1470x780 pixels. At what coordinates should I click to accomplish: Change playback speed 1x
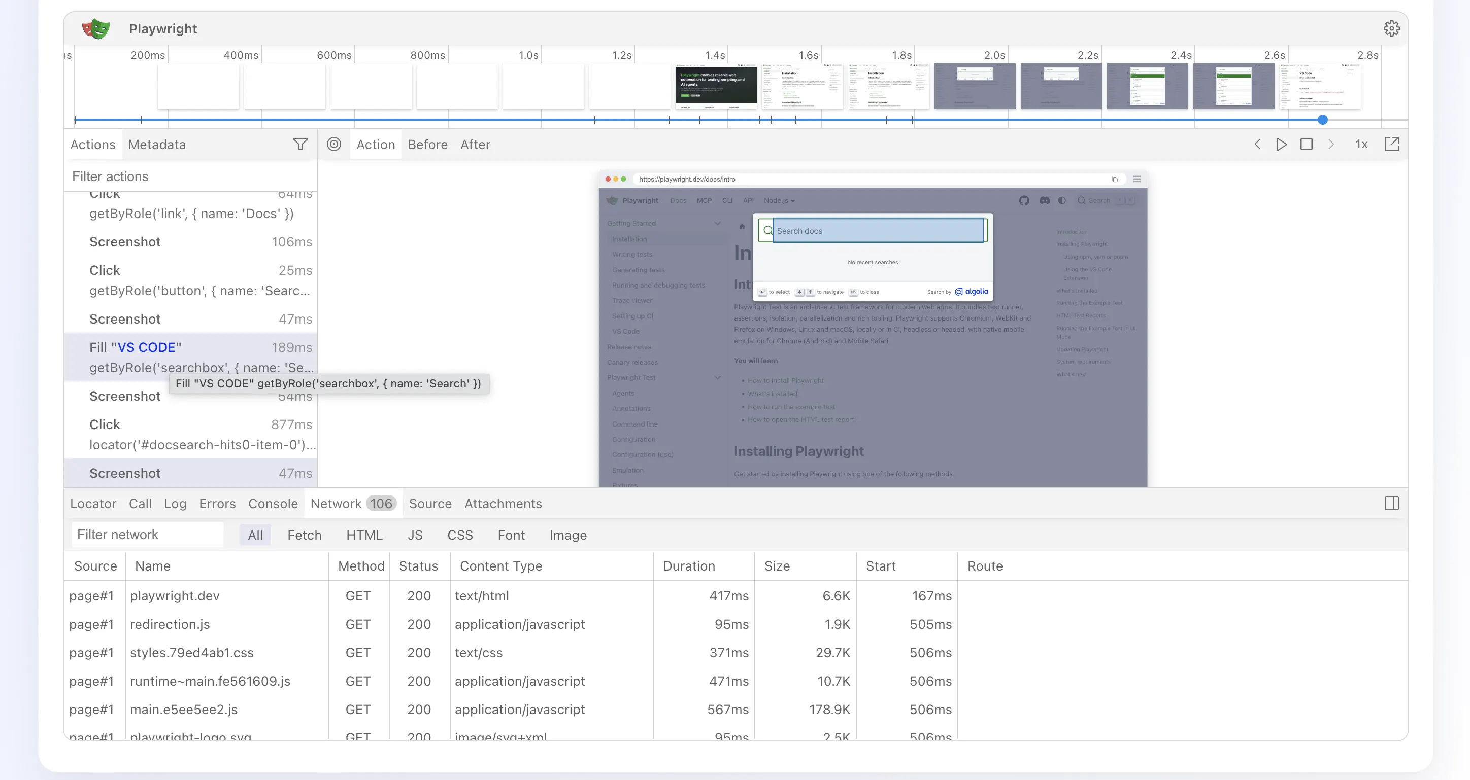coord(1361,145)
